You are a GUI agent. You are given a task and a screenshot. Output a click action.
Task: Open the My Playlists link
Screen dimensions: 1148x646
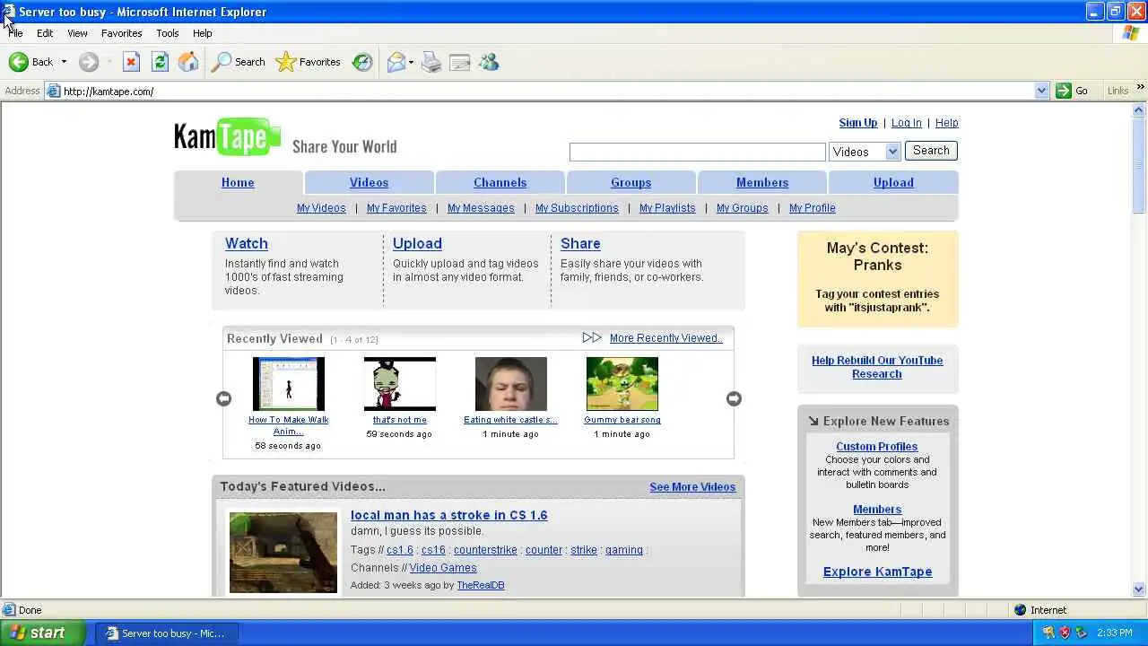[x=667, y=208]
